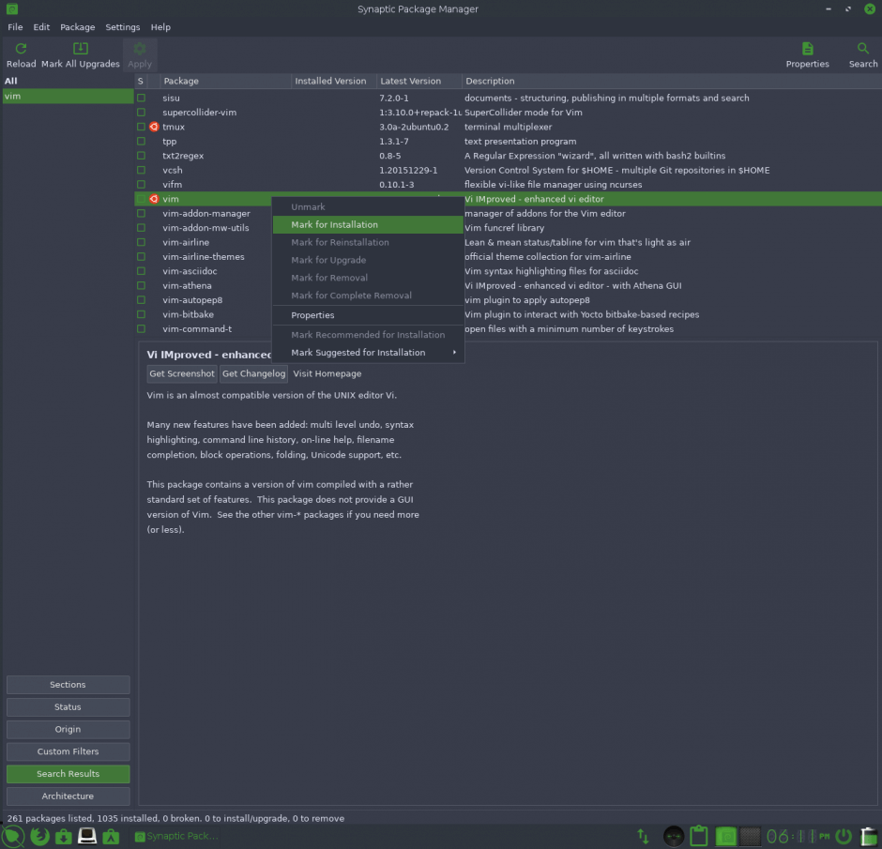Click the network connection tray icon
Screen dimensions: 882x849
644,836
